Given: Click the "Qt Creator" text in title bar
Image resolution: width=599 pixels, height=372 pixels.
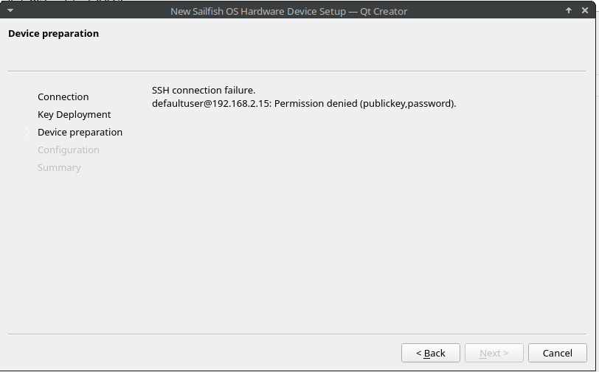Looking at the screenshot, I should click(x=384, y=11).
